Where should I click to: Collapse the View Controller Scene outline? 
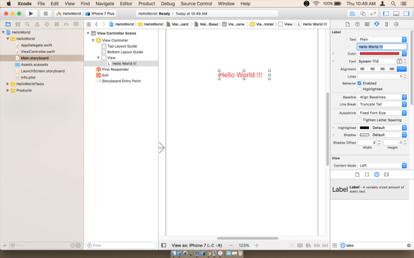88,33
